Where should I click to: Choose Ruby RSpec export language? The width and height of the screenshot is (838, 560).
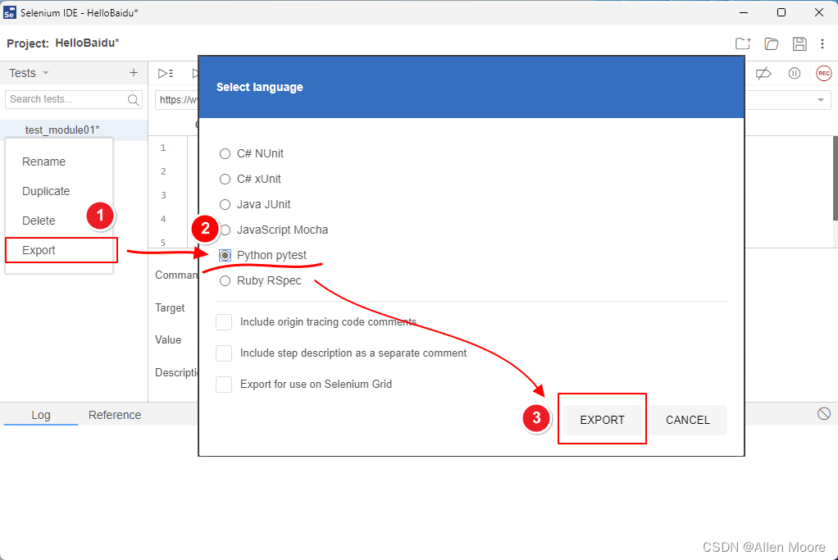(225, 280)
